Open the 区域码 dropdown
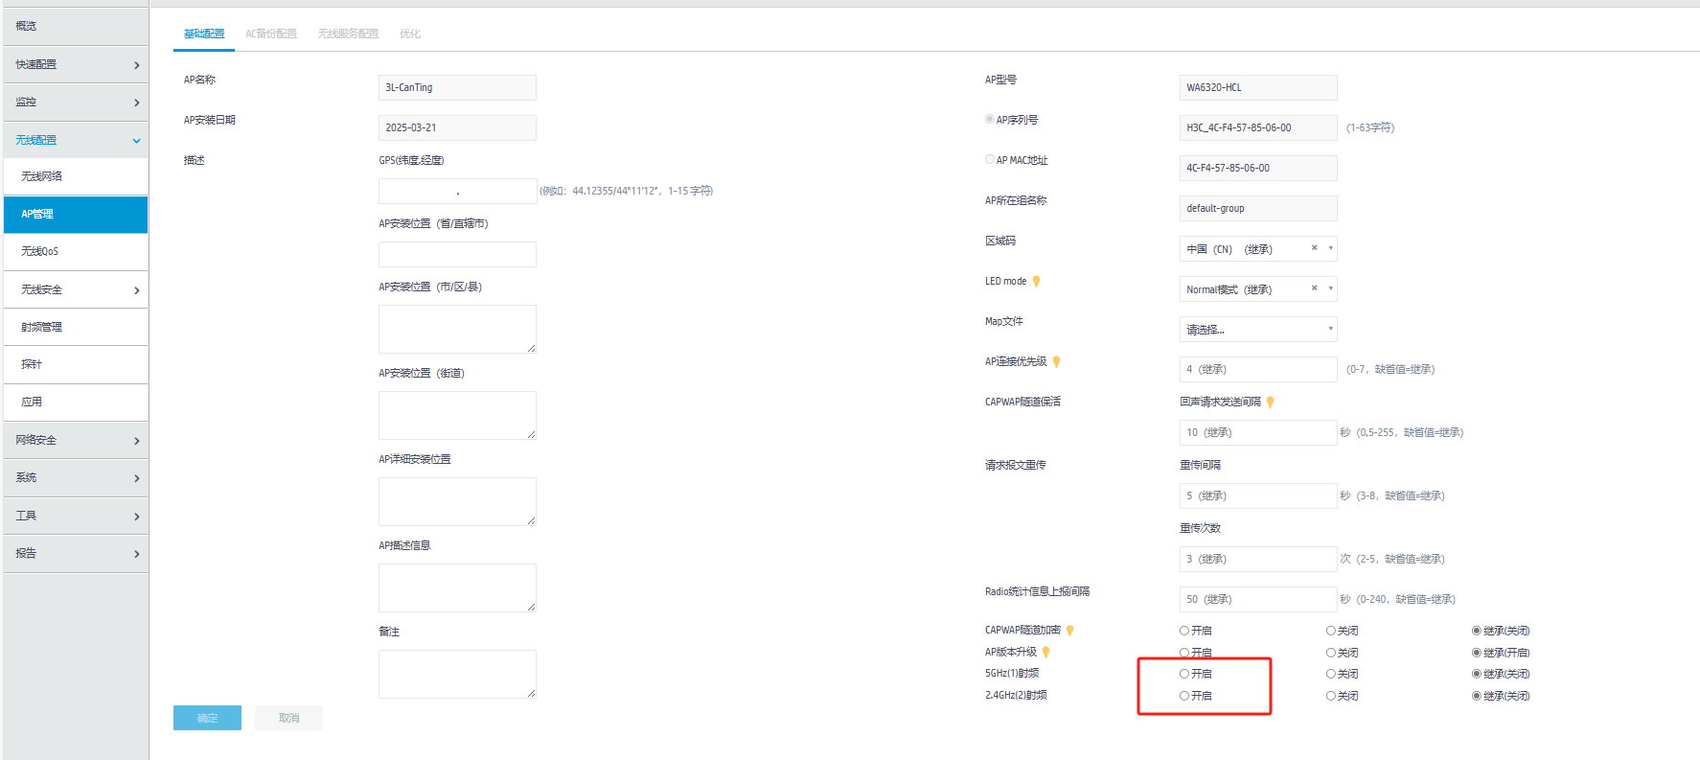1700x760 pixels. [1258, 249]
